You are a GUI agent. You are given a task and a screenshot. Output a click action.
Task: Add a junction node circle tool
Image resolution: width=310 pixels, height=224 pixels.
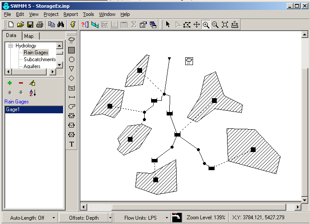(x=71, y=59)
